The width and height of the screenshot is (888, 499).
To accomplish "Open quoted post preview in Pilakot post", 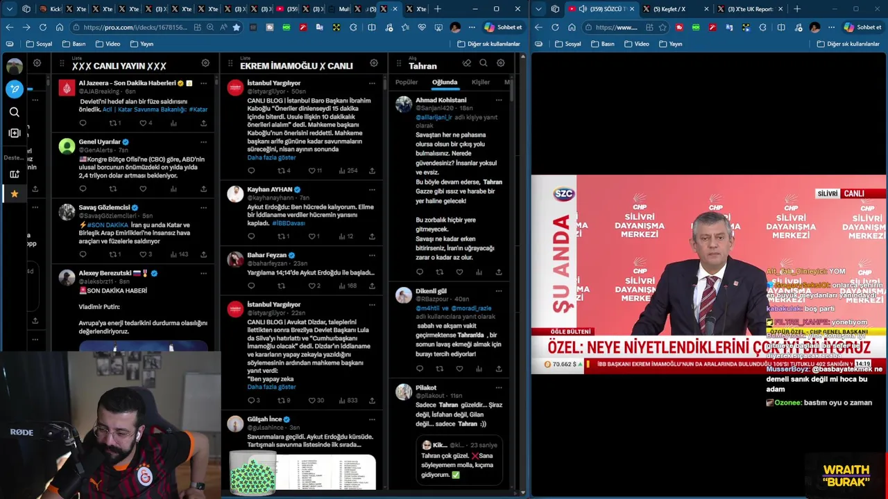I will 459,459.
